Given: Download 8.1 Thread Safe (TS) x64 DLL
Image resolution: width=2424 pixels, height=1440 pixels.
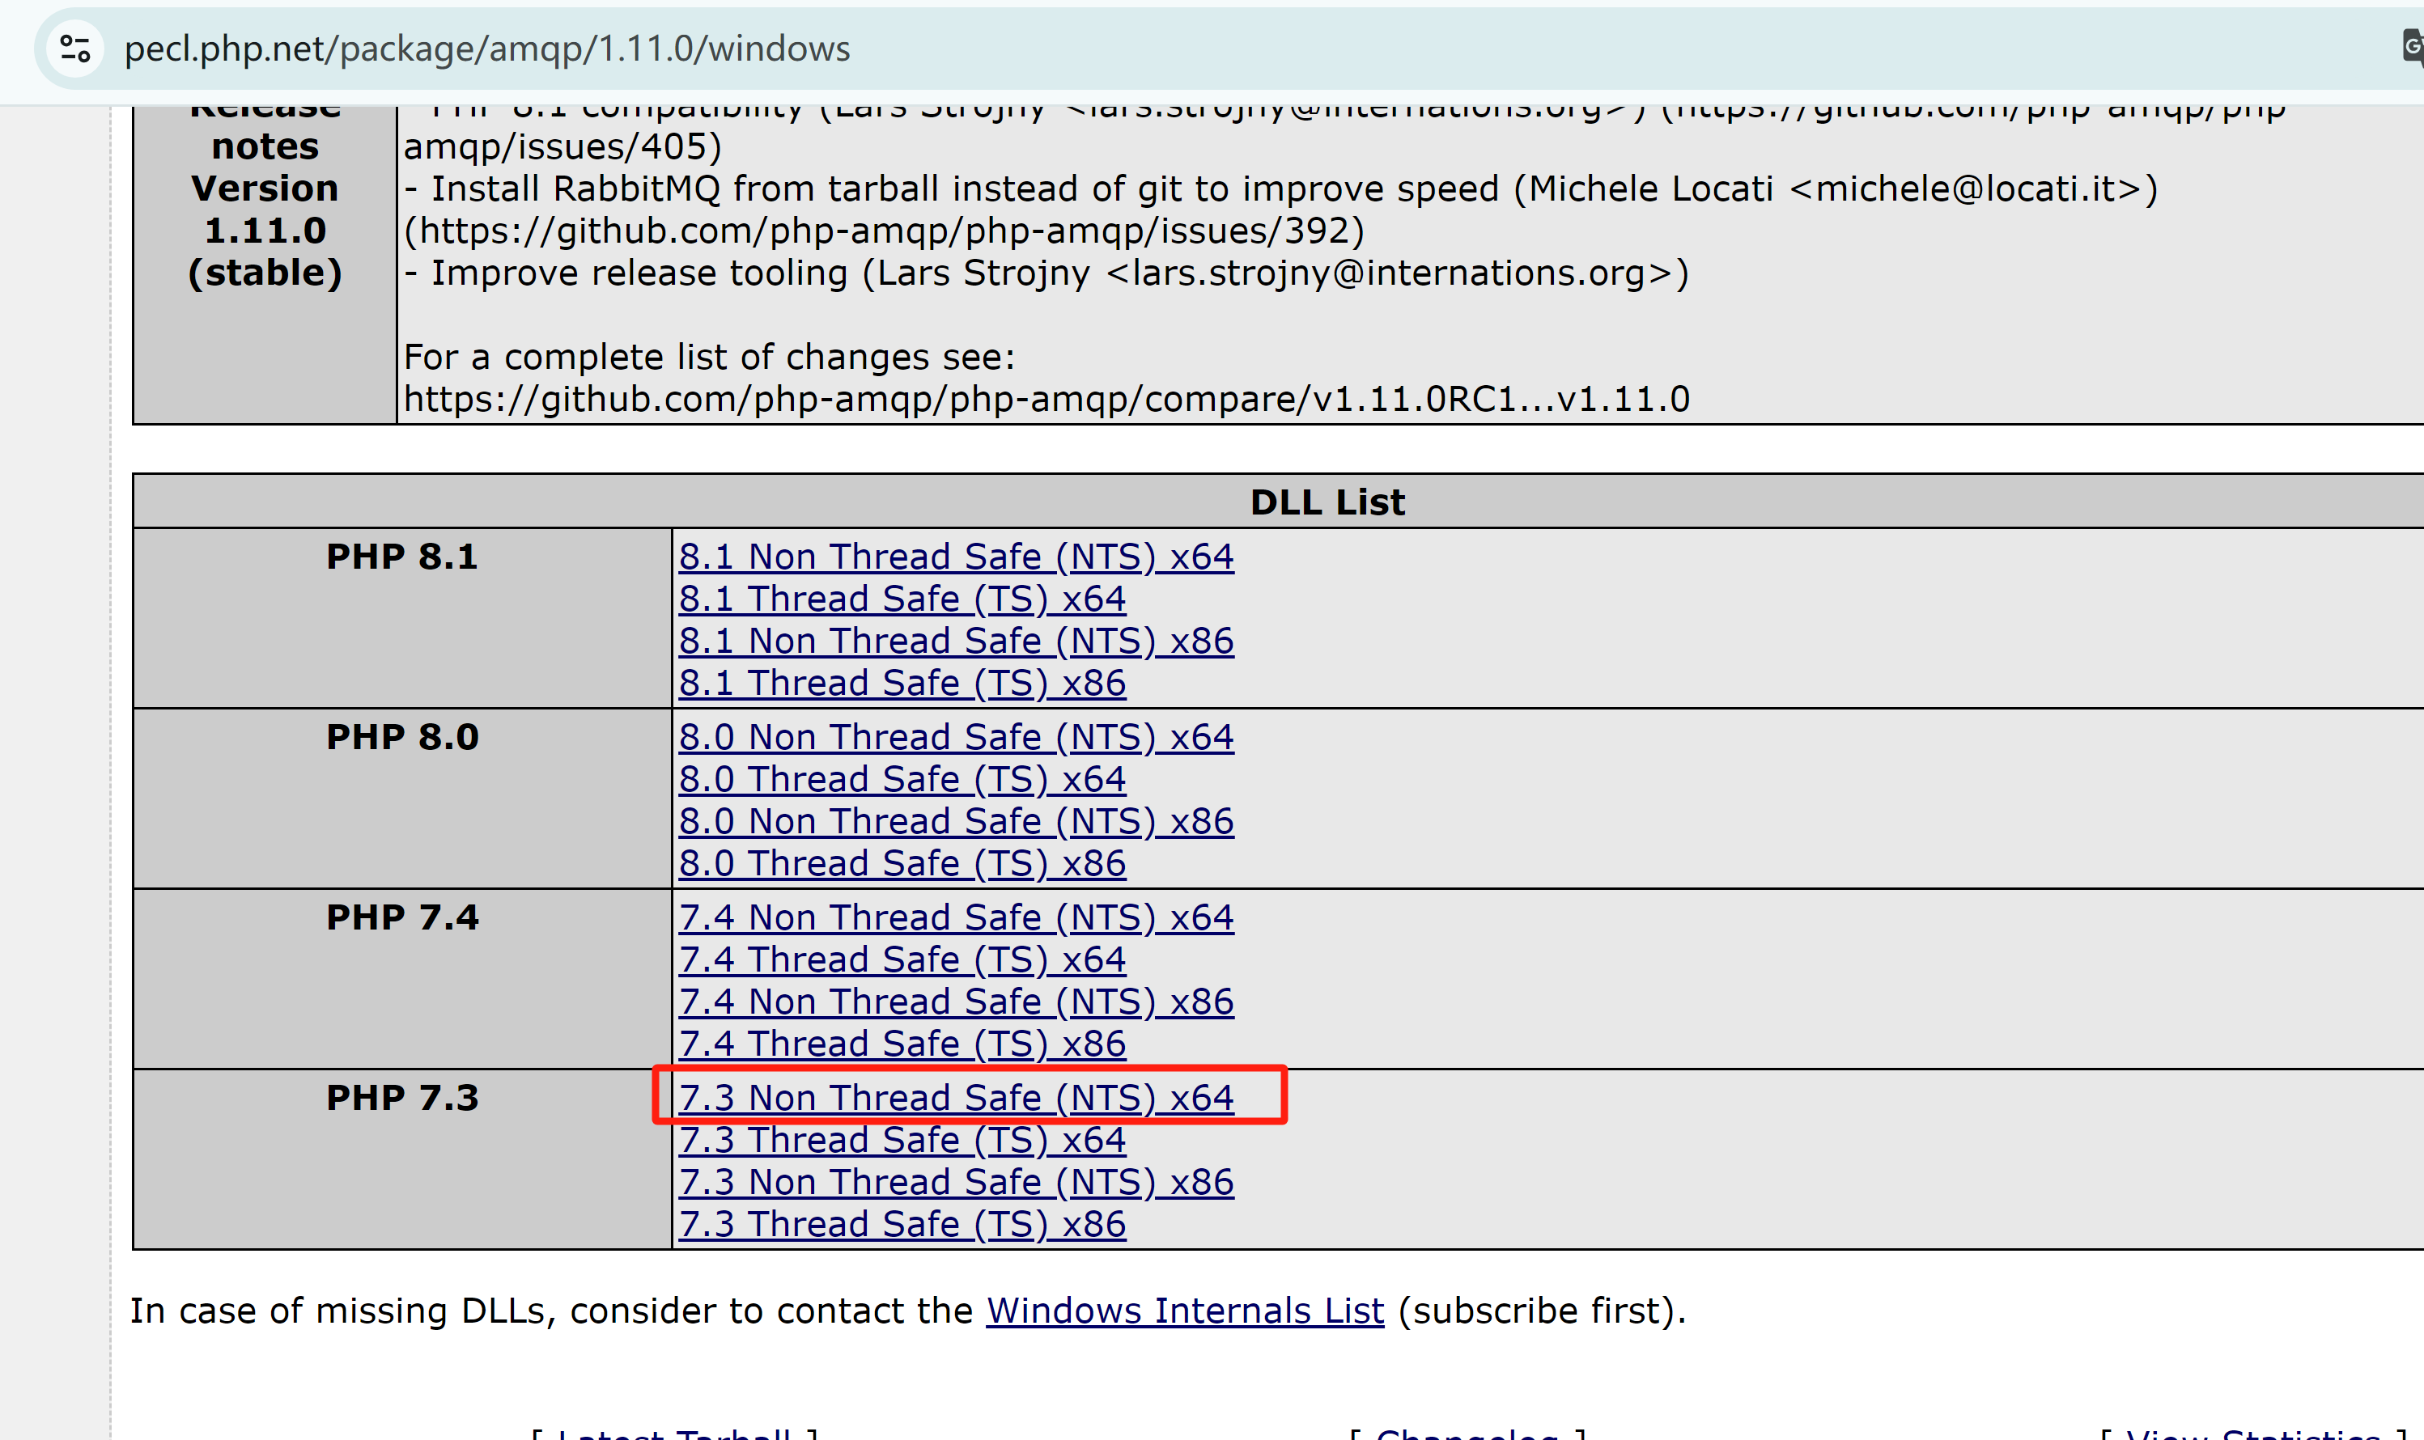Looking at the screenshot, I should coord(902,598).
